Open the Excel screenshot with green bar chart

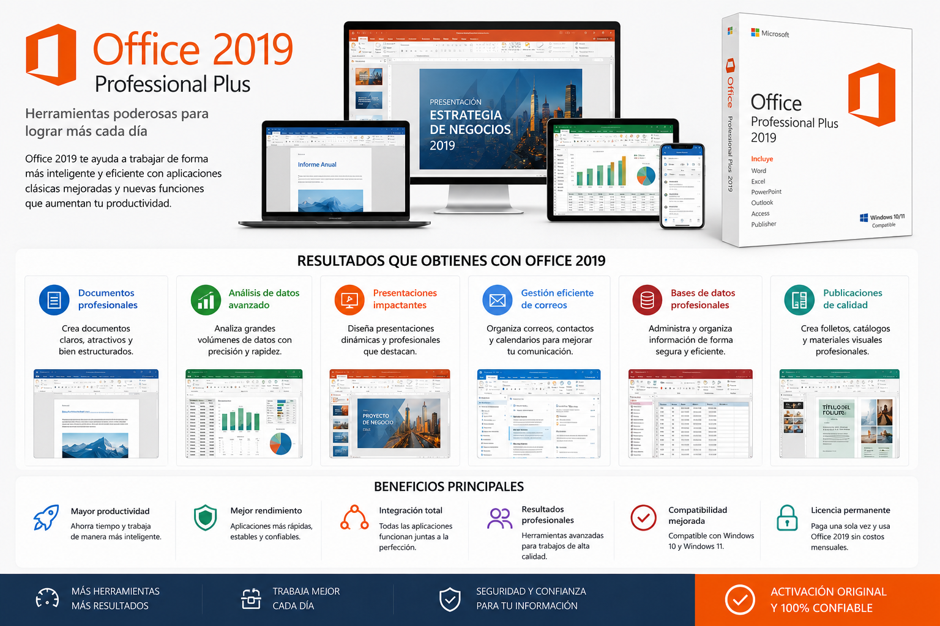[244, 414]
